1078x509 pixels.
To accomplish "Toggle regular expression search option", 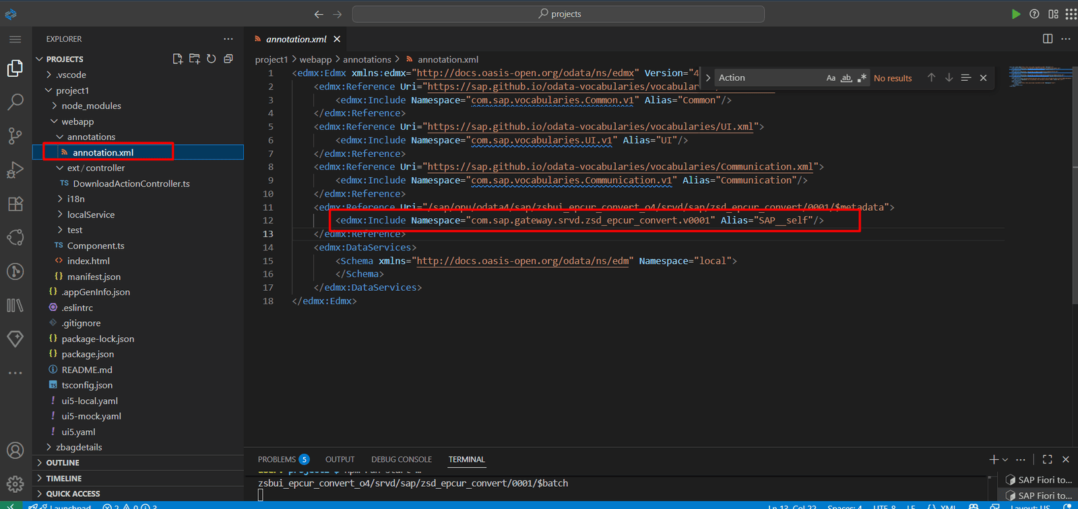I will point(862,78).
